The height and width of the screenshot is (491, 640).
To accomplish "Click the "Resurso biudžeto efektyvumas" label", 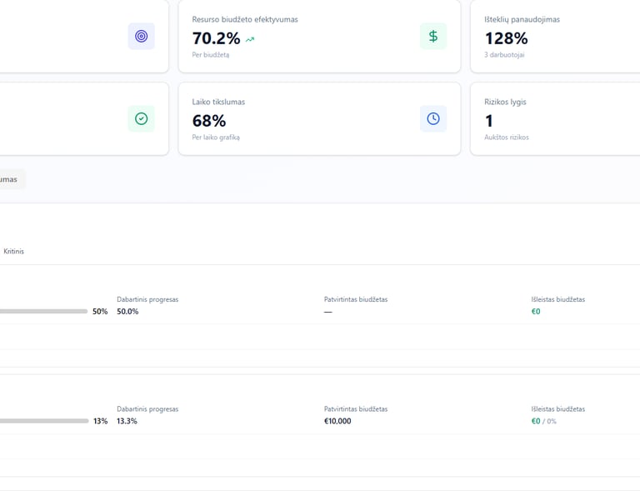I will [x=245, y=20].
